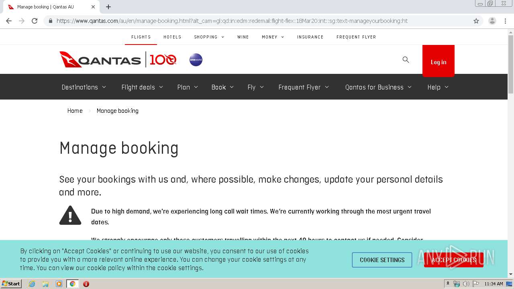Click the Qantas 100 centenary logo
This screenshot has height=289, width=514.
click(x=163, y=60)
